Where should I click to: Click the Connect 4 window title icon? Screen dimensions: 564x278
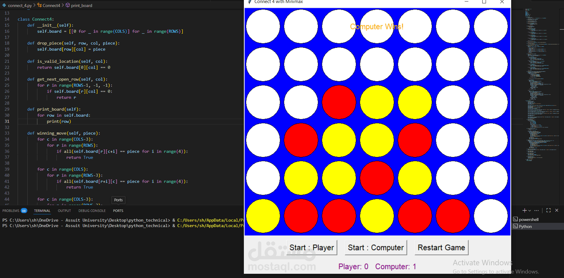point(250,2)
